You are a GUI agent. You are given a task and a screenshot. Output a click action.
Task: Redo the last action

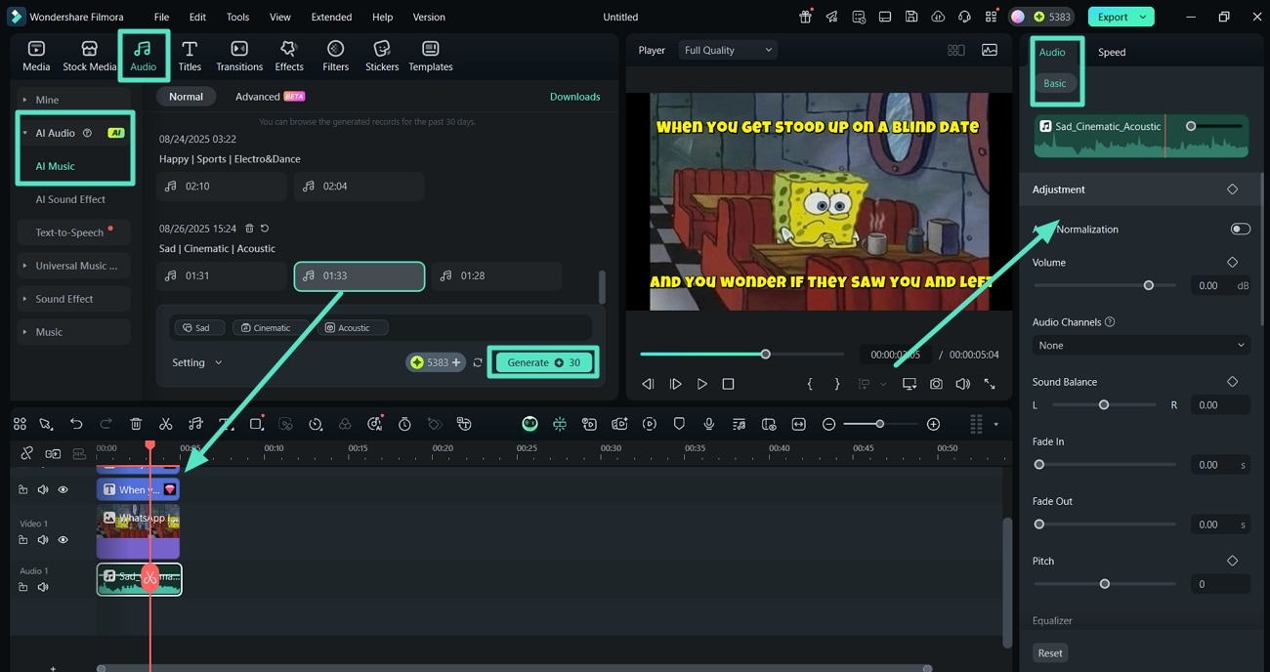(x=106, y=424)
